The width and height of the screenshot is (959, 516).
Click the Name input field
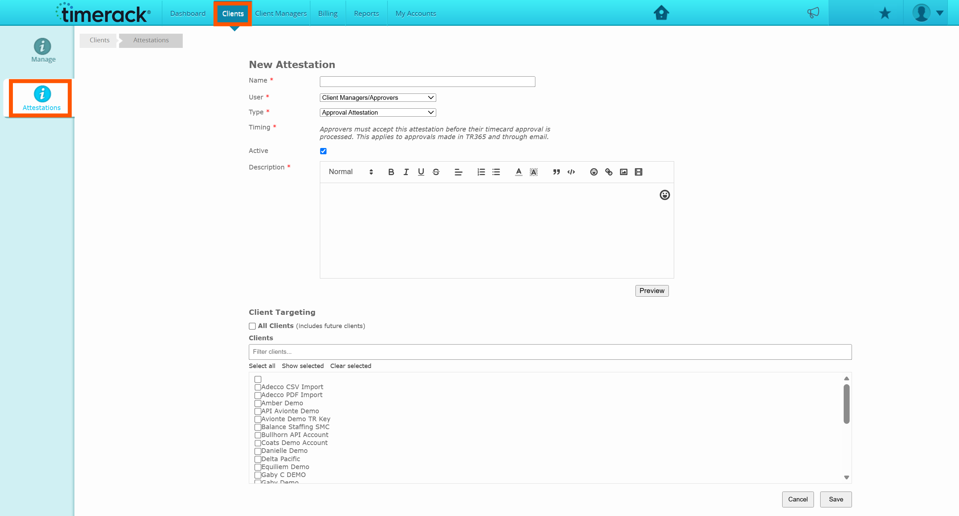click(427, 82)
